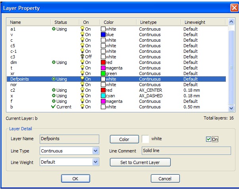Click the blue color swatch of layer v

point(103,35)
